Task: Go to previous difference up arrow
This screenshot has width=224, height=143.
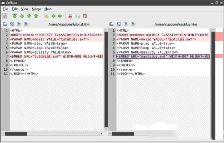Action: pyautogui.click(x=22, y=16)
